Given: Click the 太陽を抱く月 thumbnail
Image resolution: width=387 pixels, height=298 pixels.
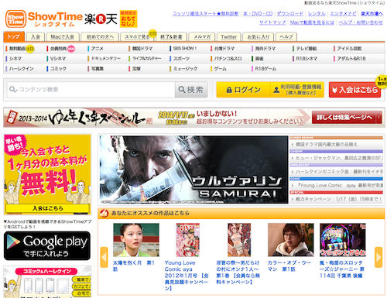Looking at the screenshot, I should tap(136, 240).
